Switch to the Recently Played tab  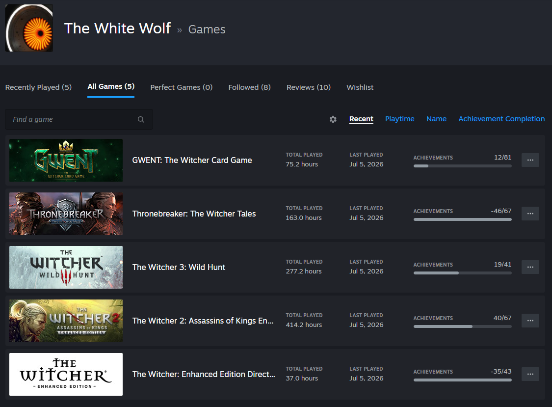tap(38, 87)
